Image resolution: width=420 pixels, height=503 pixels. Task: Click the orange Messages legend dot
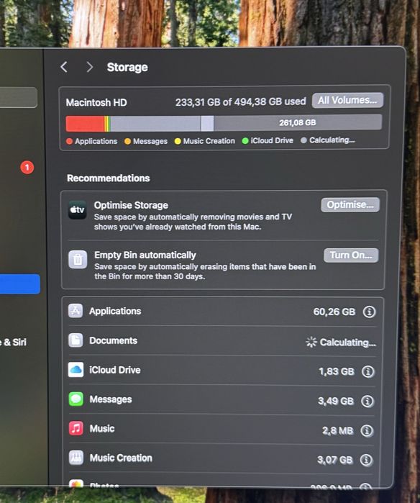pyautogui.click(x=127, y=141)
